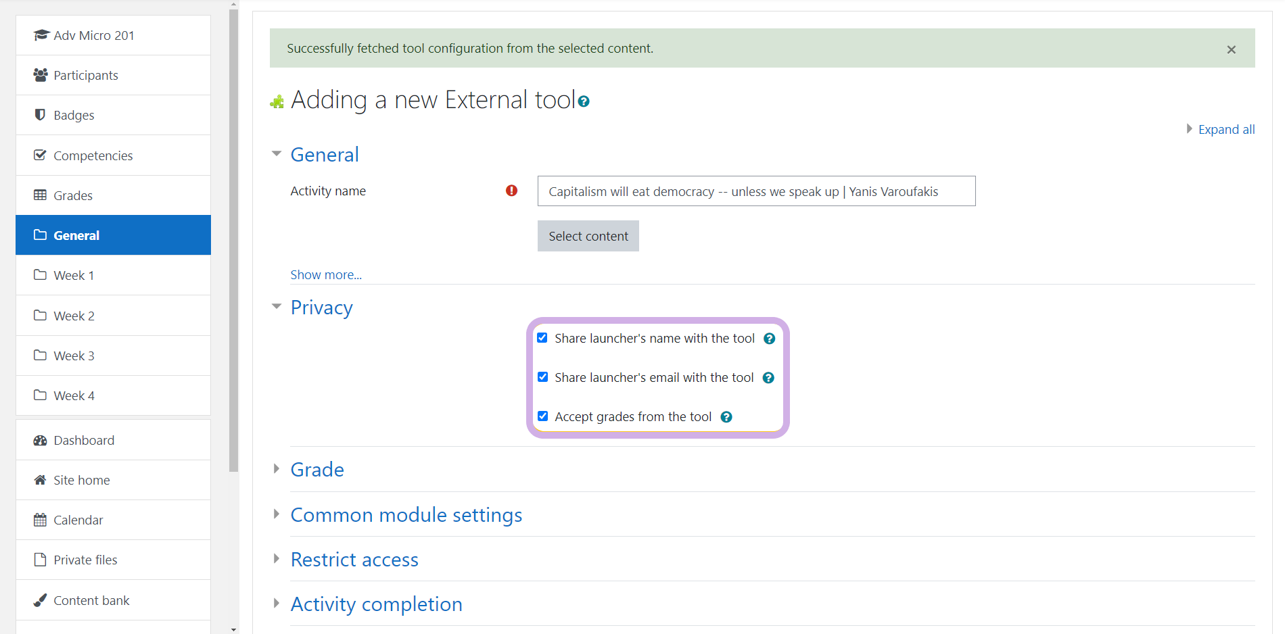Viewport: 1285px width, 634px height.
Task: Click the Calendar icon in sidebar
Action: point(41,520)
